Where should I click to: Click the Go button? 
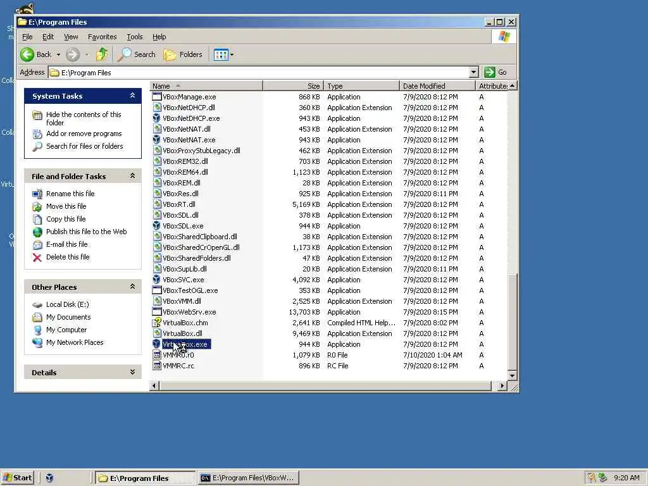point(496,72)
